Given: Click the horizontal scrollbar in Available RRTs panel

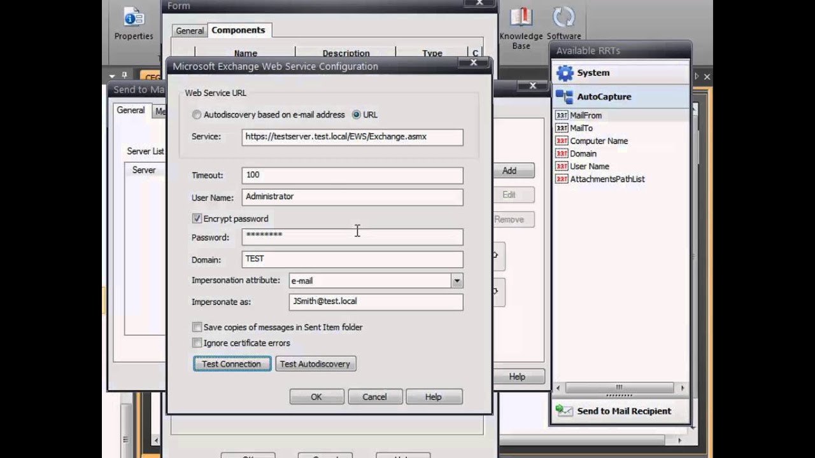Looking at the screenshot, I should tap(619, 387).
